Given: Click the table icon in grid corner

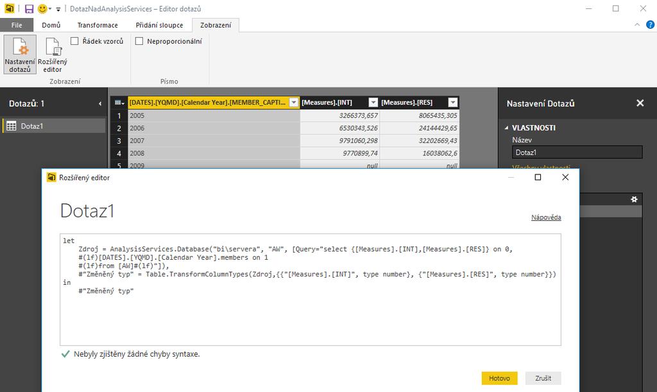Looking at the screenshot, I should (x=119, y=103).
